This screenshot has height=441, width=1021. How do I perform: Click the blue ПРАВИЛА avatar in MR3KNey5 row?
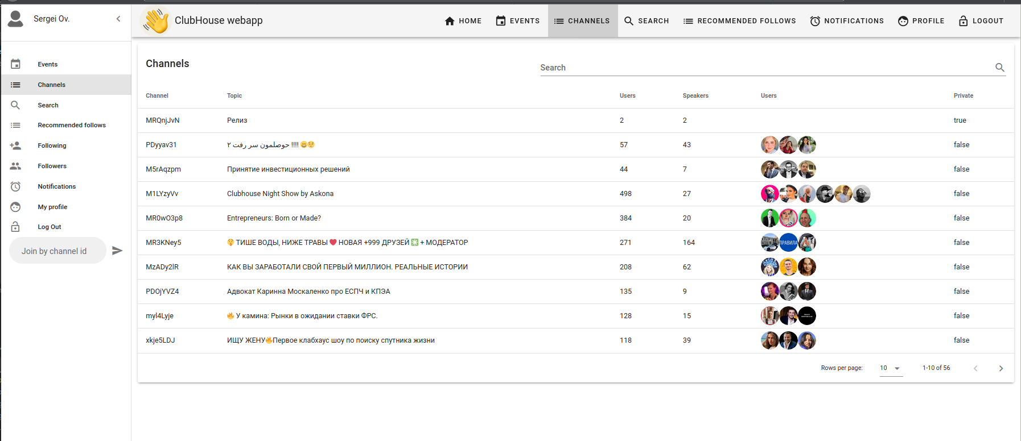tap(788, 243)
